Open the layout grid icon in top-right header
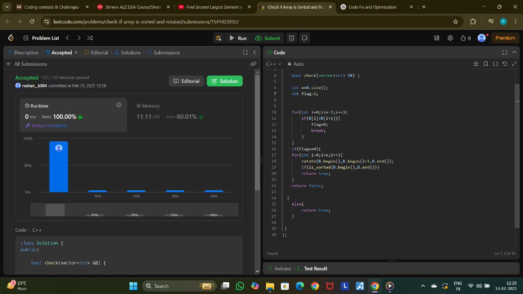The image size is (523, 294). click(436, 38)
